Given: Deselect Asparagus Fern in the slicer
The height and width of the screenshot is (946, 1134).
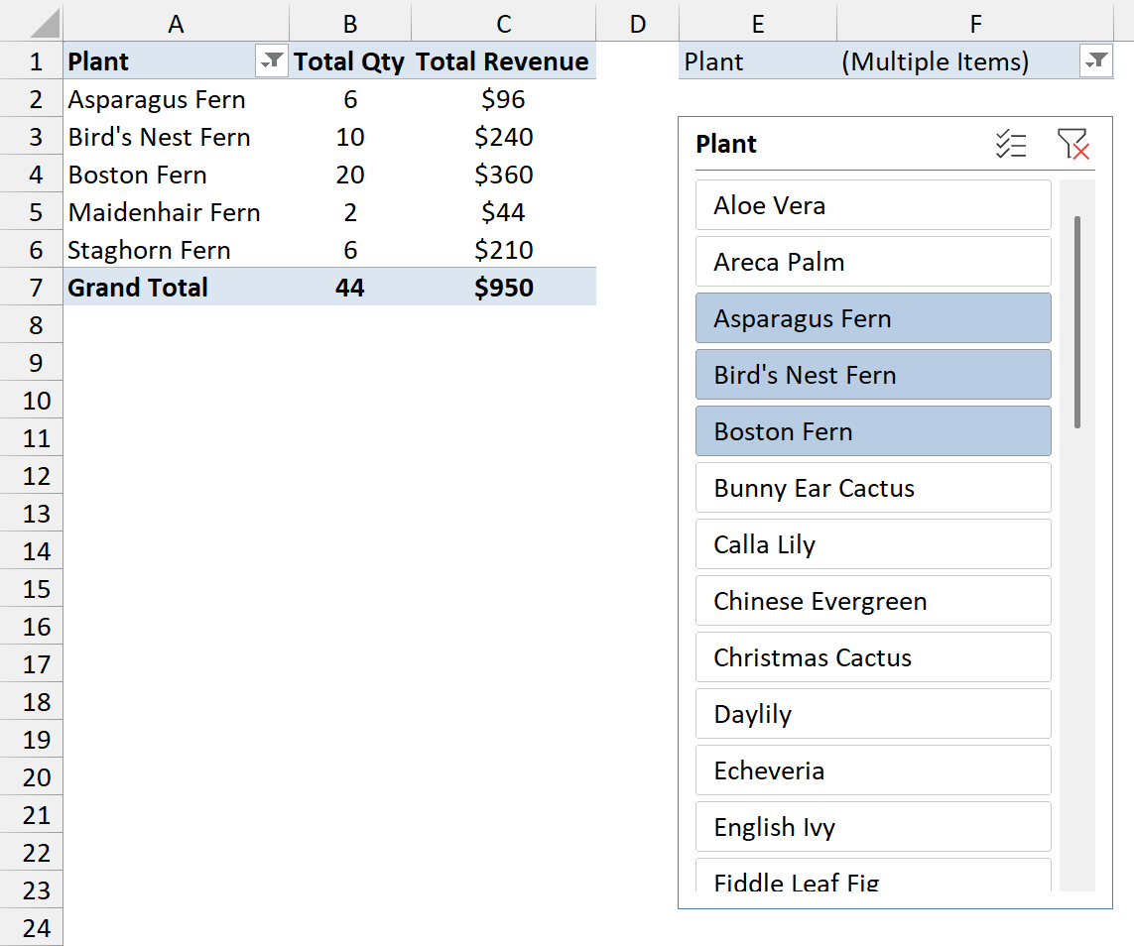Looking at the screenshot, I should pos(873,318).
